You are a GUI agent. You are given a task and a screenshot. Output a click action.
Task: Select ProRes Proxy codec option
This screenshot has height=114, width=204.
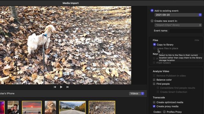[164, 112]
